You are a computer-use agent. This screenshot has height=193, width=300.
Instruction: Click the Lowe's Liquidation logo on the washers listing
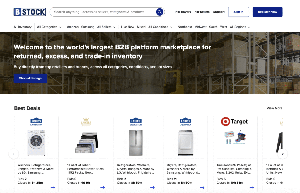[x=36, y=121]
